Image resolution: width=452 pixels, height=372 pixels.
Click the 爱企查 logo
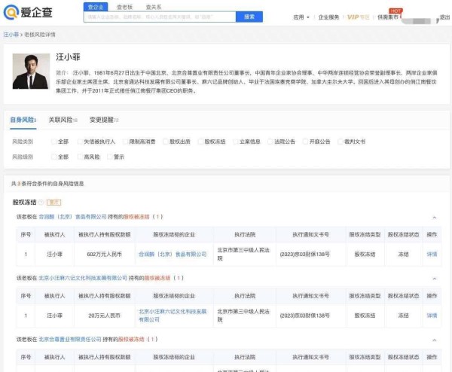point(28,12)
